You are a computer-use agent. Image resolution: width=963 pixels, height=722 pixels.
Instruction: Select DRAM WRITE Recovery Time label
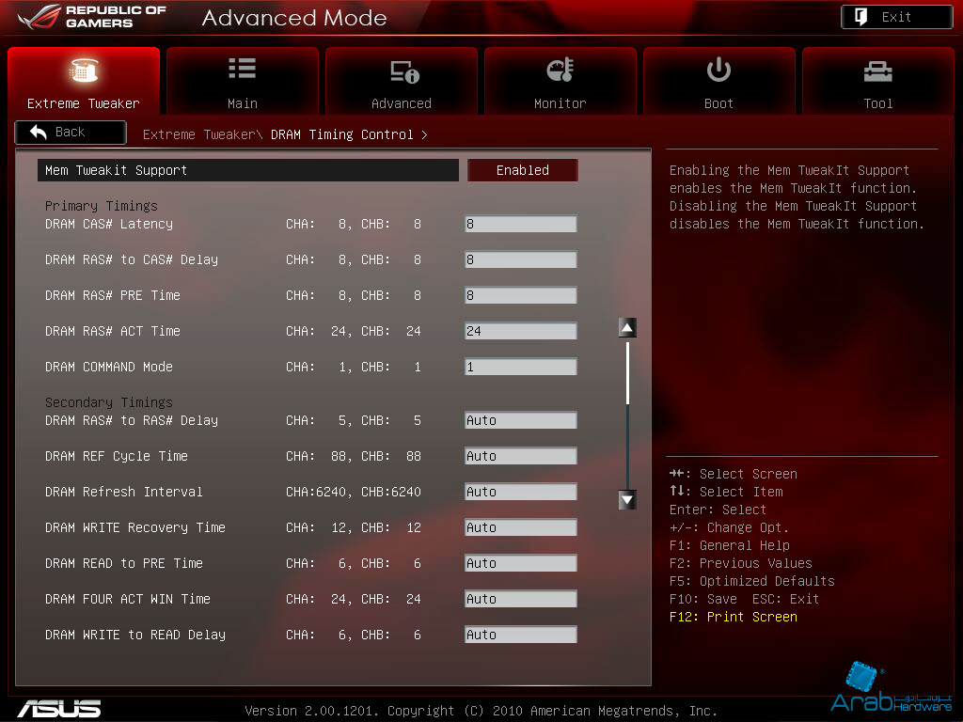pos(135,527)
